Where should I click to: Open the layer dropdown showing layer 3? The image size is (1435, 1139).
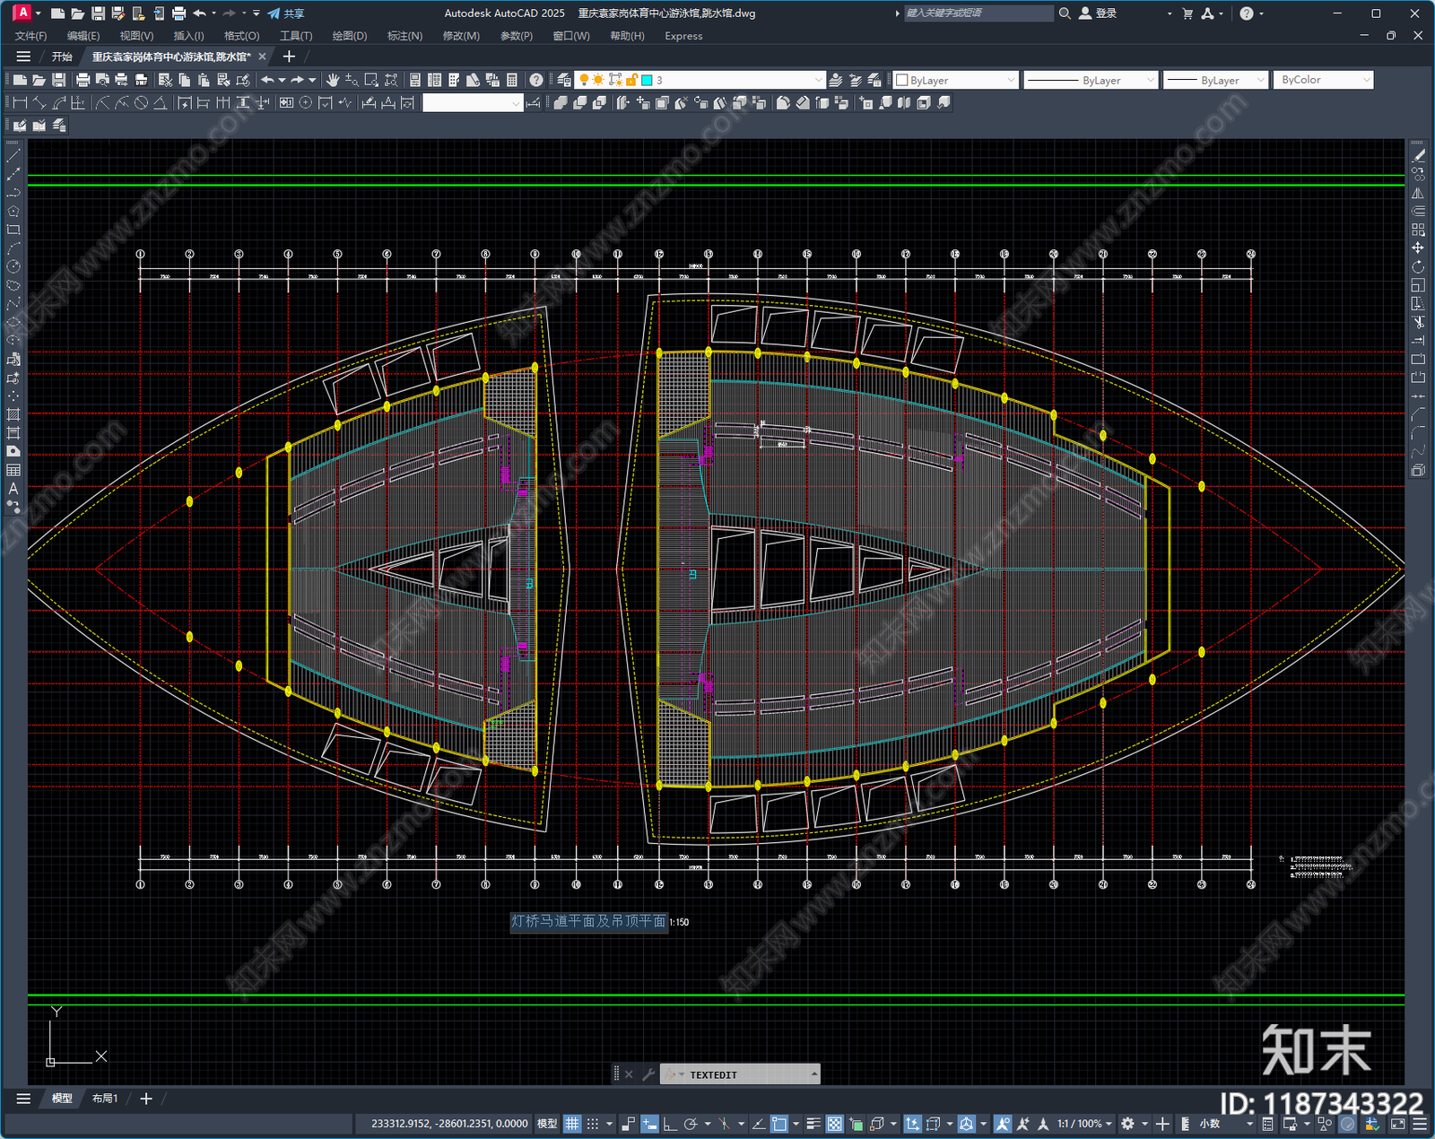pyautogui.click(x=700, y=80)
